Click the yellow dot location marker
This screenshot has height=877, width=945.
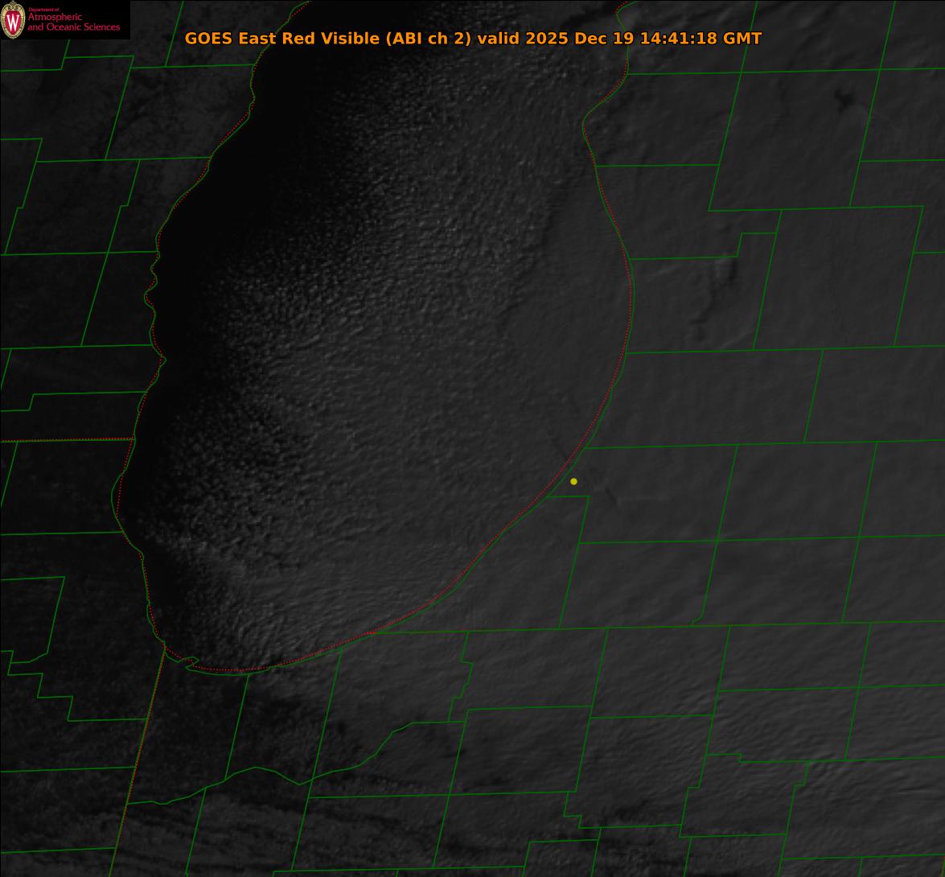click(573, 481)
